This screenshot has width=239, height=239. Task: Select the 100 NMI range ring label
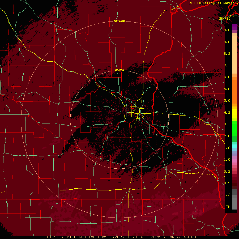pyautogui.click(x=119, y=21)
